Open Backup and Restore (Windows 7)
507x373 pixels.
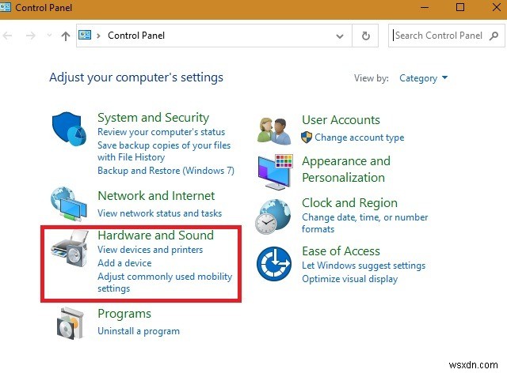(166, 171)
